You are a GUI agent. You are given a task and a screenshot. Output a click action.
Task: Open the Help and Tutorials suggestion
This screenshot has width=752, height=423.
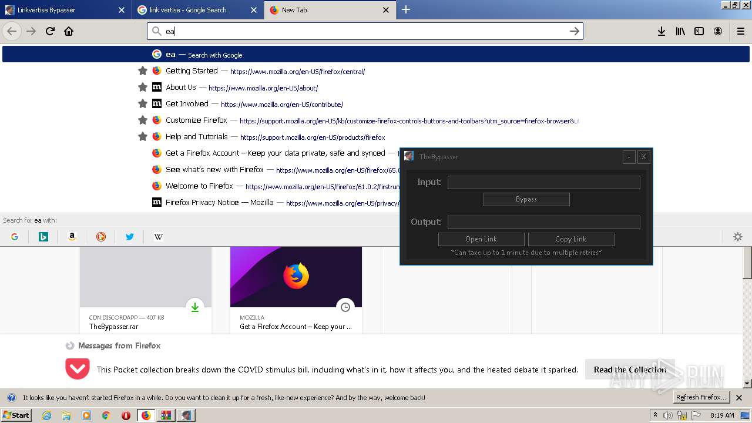click(376, 137)
